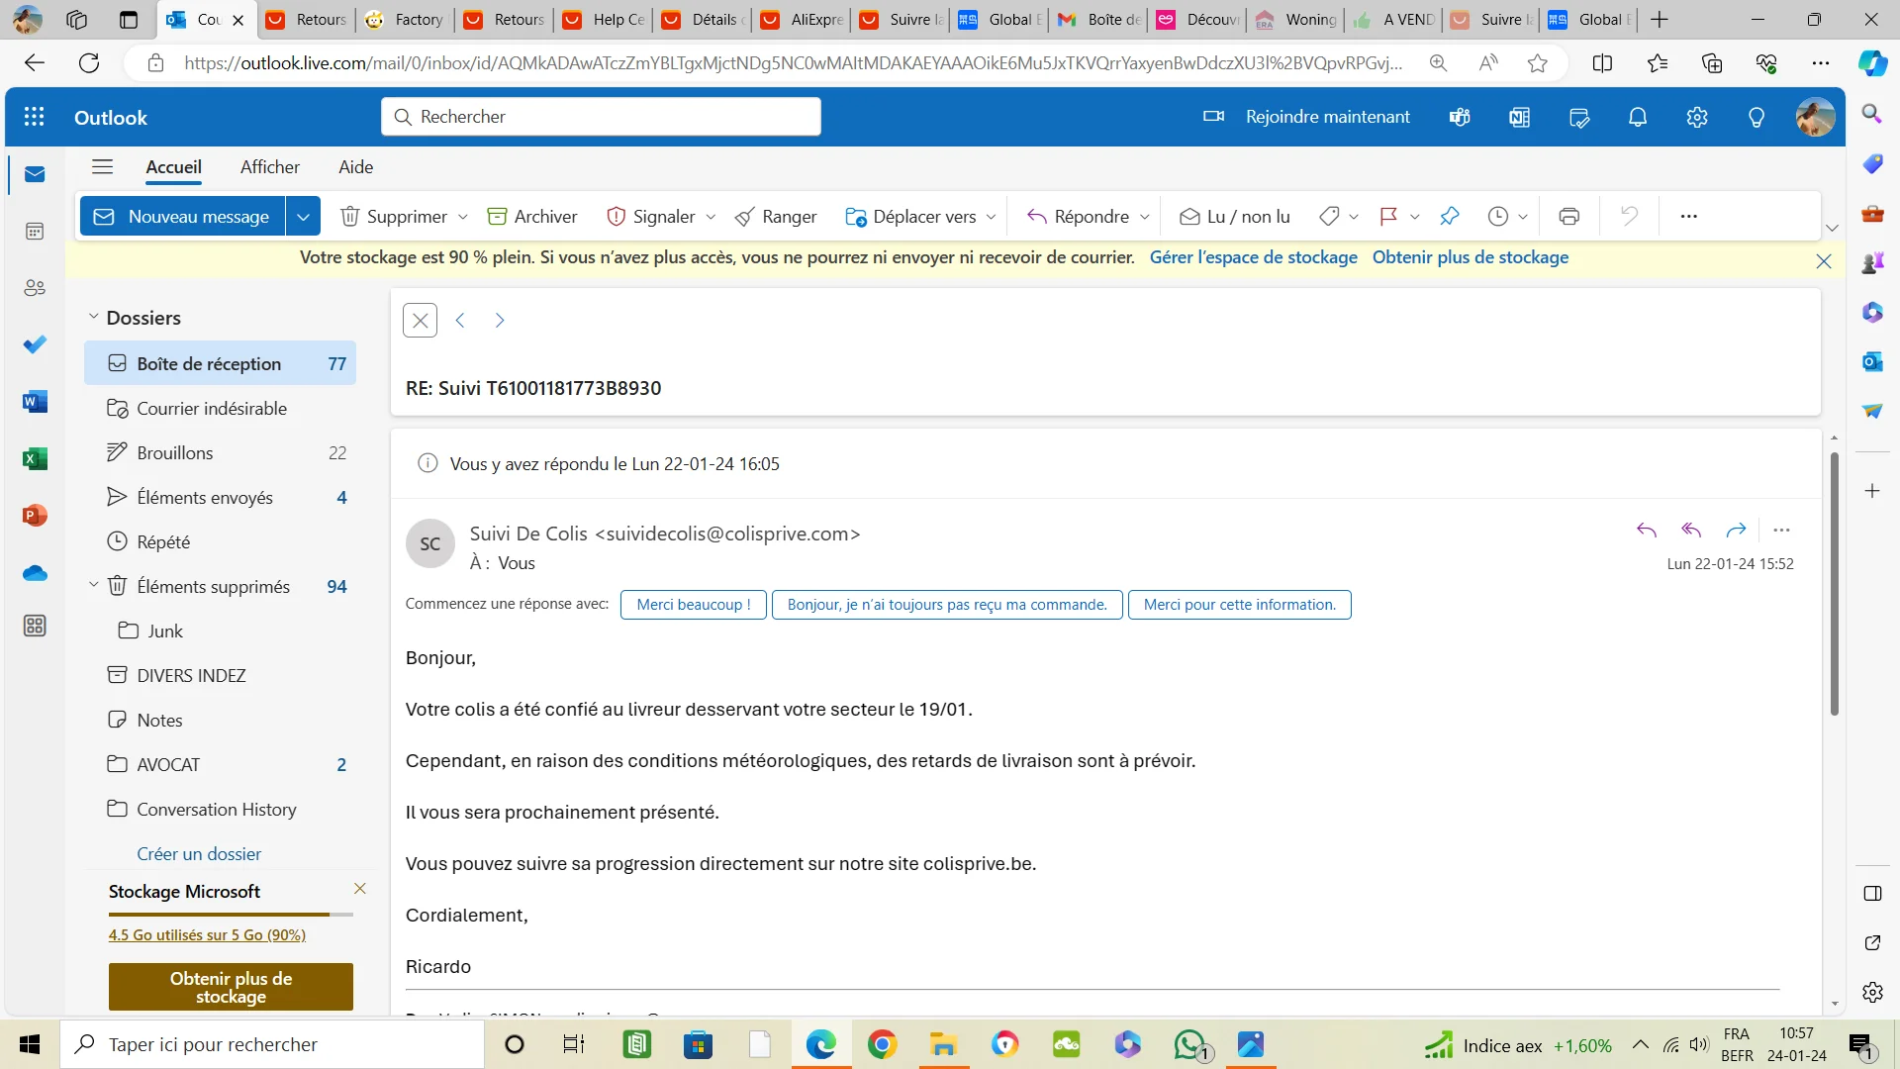Image resolution: width=1900 pixels, height=1069 pixels.
Task: Switch to the Accueil tab
Action: [173, 166]
